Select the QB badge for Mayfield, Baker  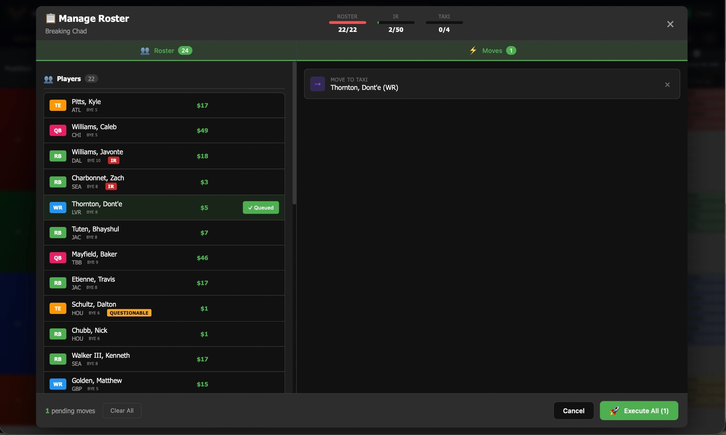(x=58, y=258)
